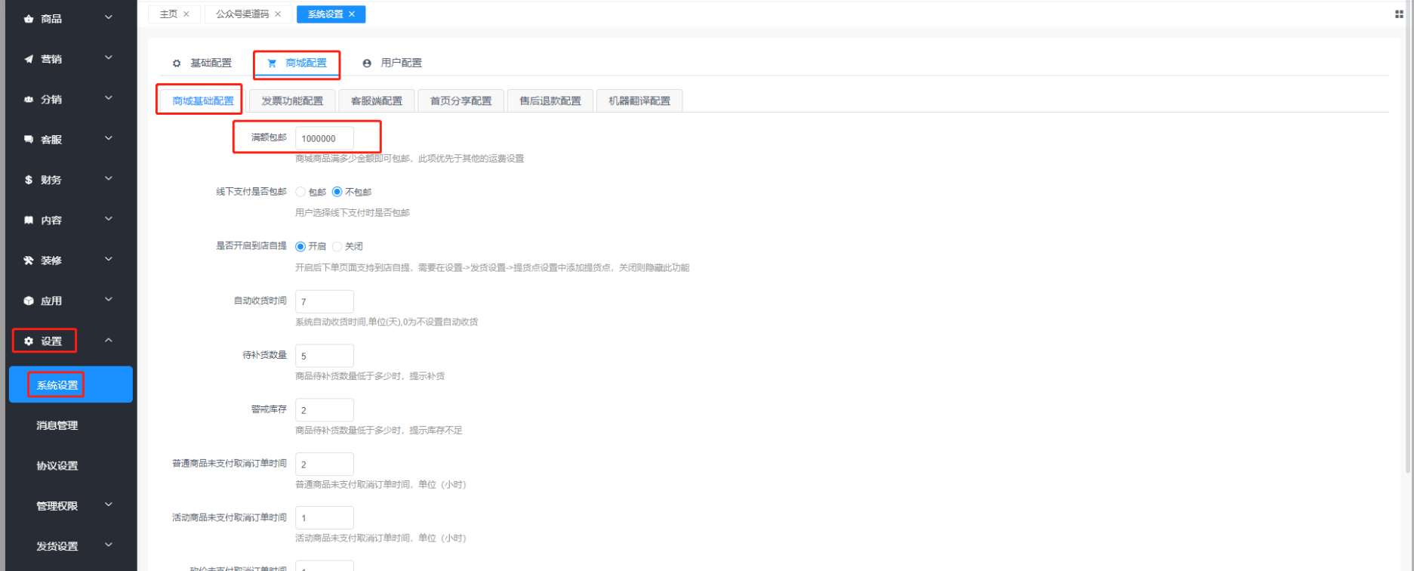Select 包邮 radio for offline payment
The width and height of the screenshot is (1414, 571).
[300, 192]
